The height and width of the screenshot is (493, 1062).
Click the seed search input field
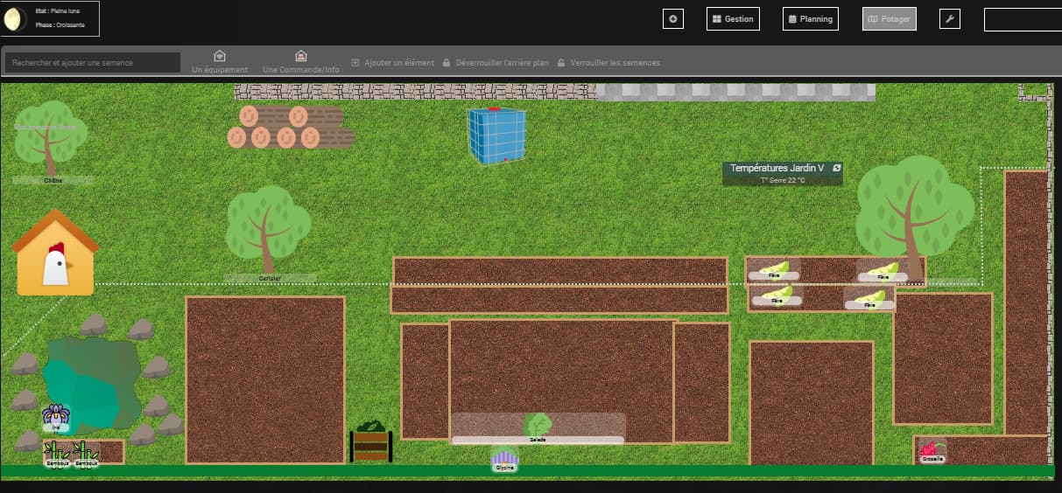pos(92,63)
